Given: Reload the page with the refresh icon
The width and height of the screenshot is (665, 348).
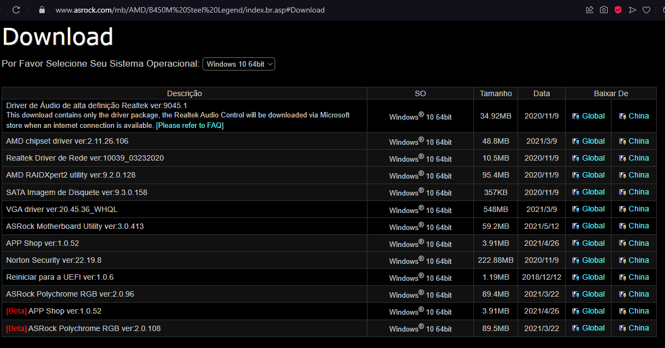Looking at the screenshot, I should tap(16, 10).
